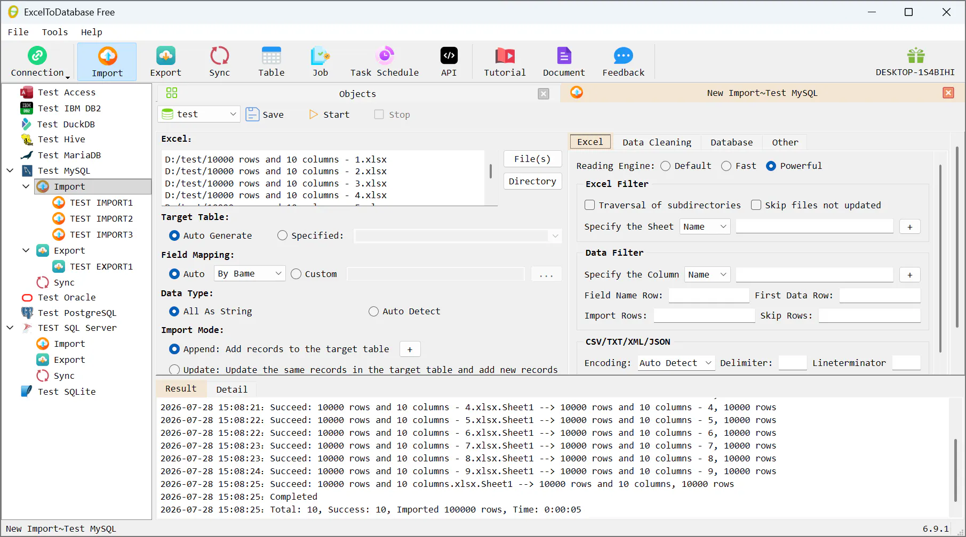
Task: Select Auto Detect data type
Action: tap(373, 312)
